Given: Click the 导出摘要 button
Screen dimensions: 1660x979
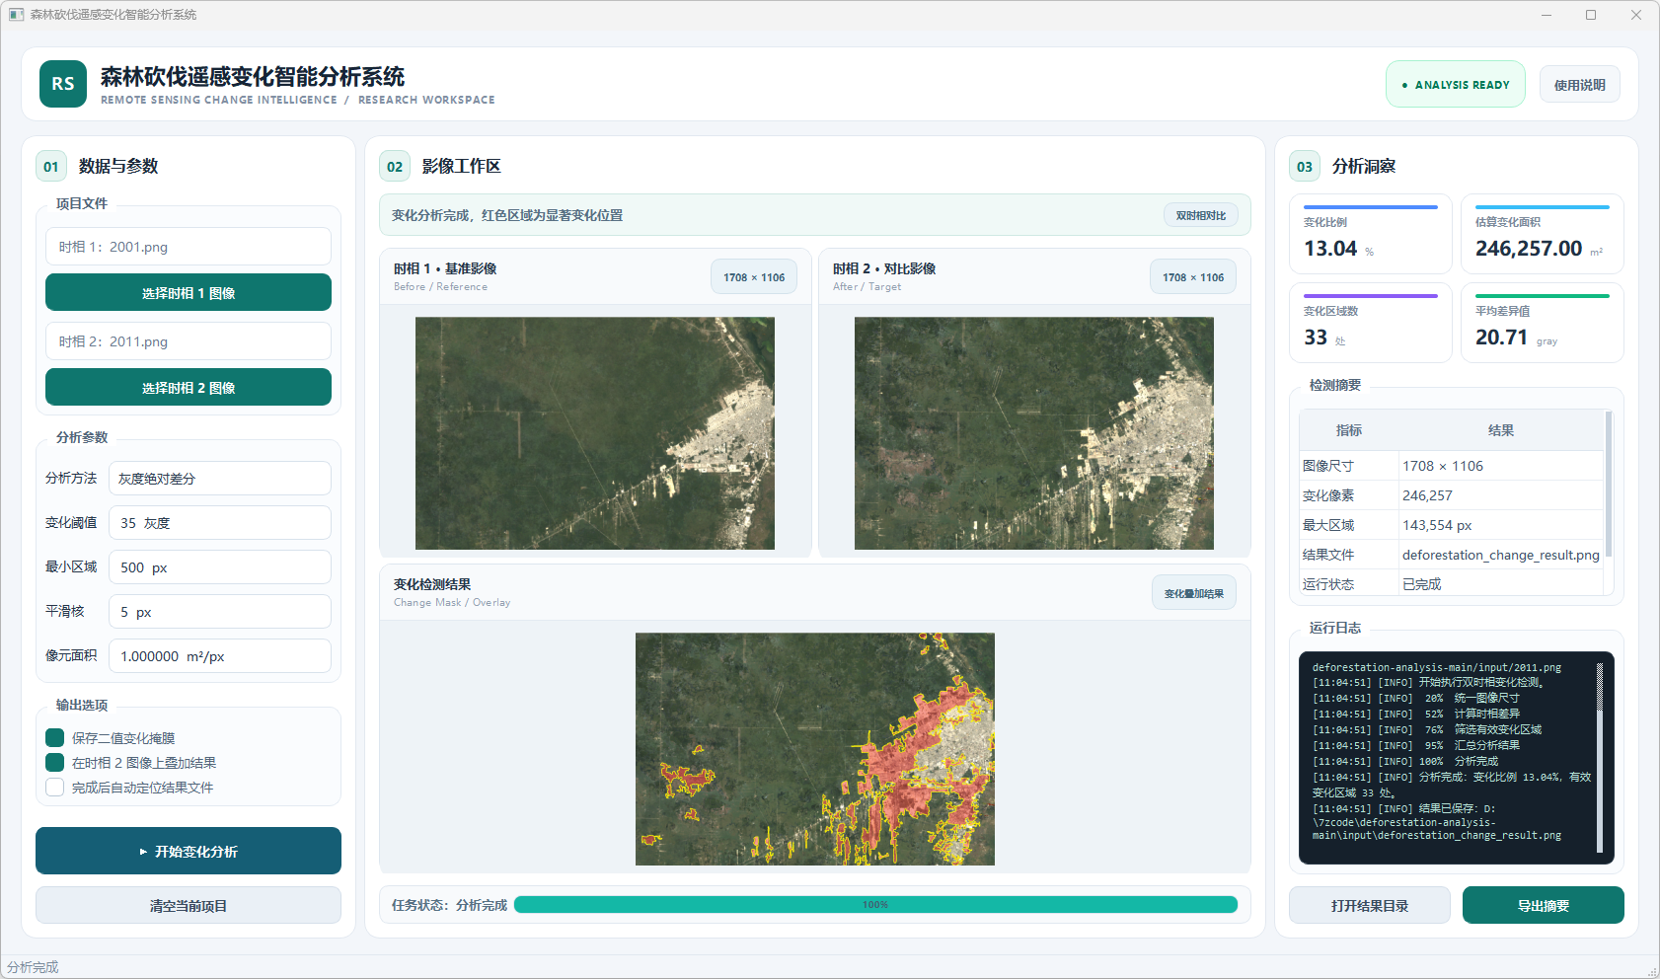Looking at the screenshot, I should pos(1544,905).
